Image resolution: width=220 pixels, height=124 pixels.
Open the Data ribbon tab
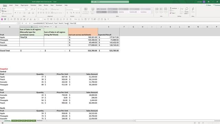click(x=40, y=5)
